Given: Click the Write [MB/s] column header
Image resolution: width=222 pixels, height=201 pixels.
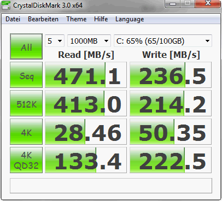Looking at the screenshot, I should coord(171,55).
